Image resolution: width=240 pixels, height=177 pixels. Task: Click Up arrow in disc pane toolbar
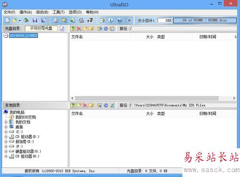[x=73, y=29]
